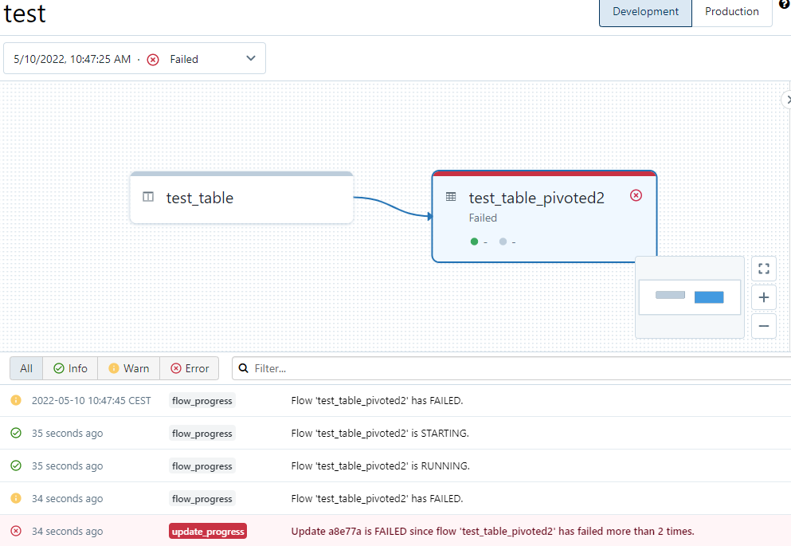Click the red error icon on update_progress row
Image resolution: width=791 pixels, height=546 pixels.
click(16, 531)
